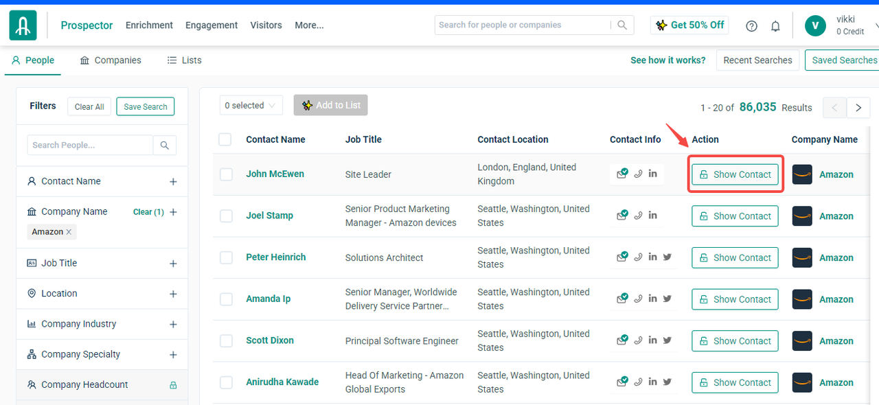Image resolution: width=879 pixels, height=405 pixels.
Task: Click the top people or companies search field
Action: tap(522, 25)
